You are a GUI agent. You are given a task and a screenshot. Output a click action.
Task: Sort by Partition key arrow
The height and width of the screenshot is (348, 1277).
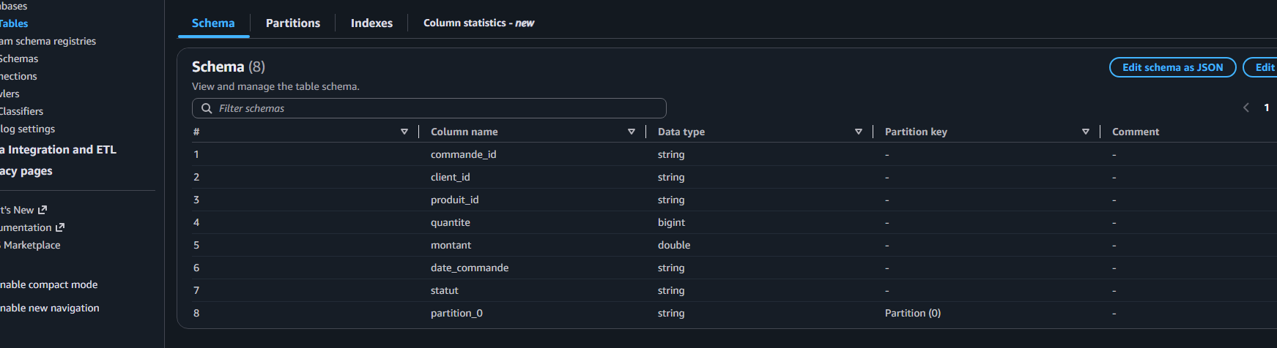pos(1086,132)
